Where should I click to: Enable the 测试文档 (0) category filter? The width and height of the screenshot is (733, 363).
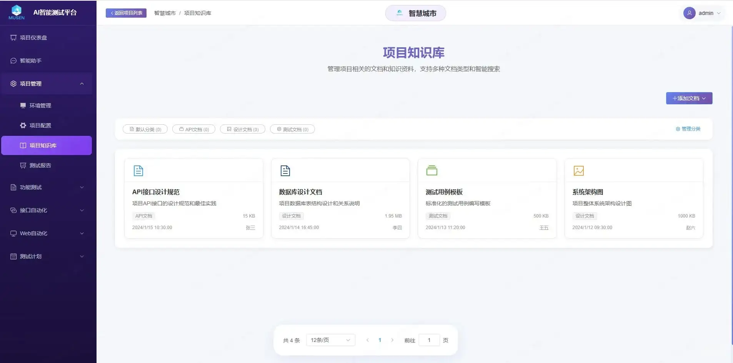(x=292, y=129)
